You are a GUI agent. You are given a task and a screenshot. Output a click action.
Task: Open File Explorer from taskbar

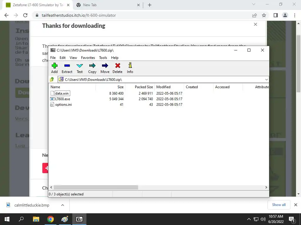coord(36,219)
